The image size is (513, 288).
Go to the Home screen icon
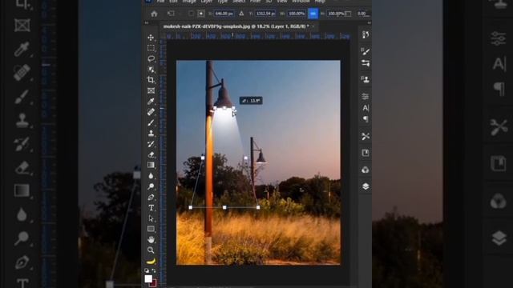click(x=154, y=14)
